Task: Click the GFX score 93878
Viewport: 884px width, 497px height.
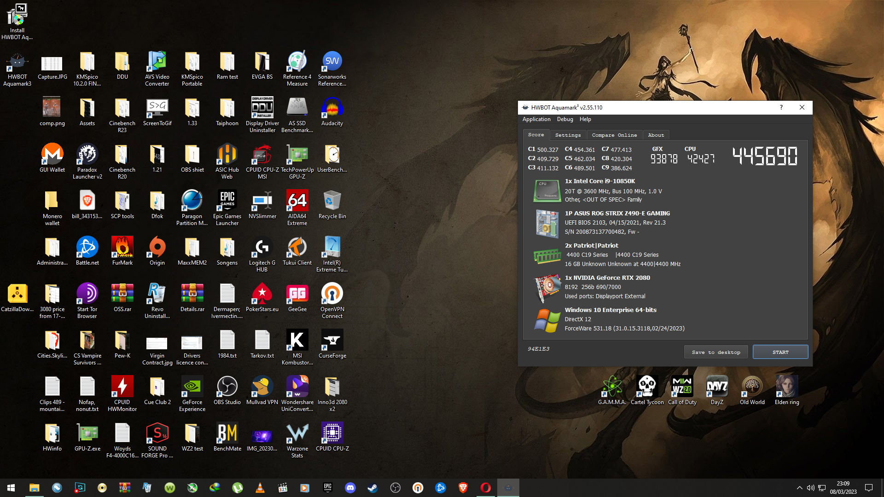Action: (x=663, y=159)
